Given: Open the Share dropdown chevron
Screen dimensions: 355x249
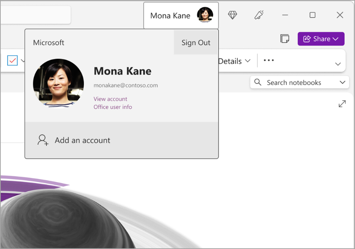Looking at the screenshot, I should tap(336, 39).
